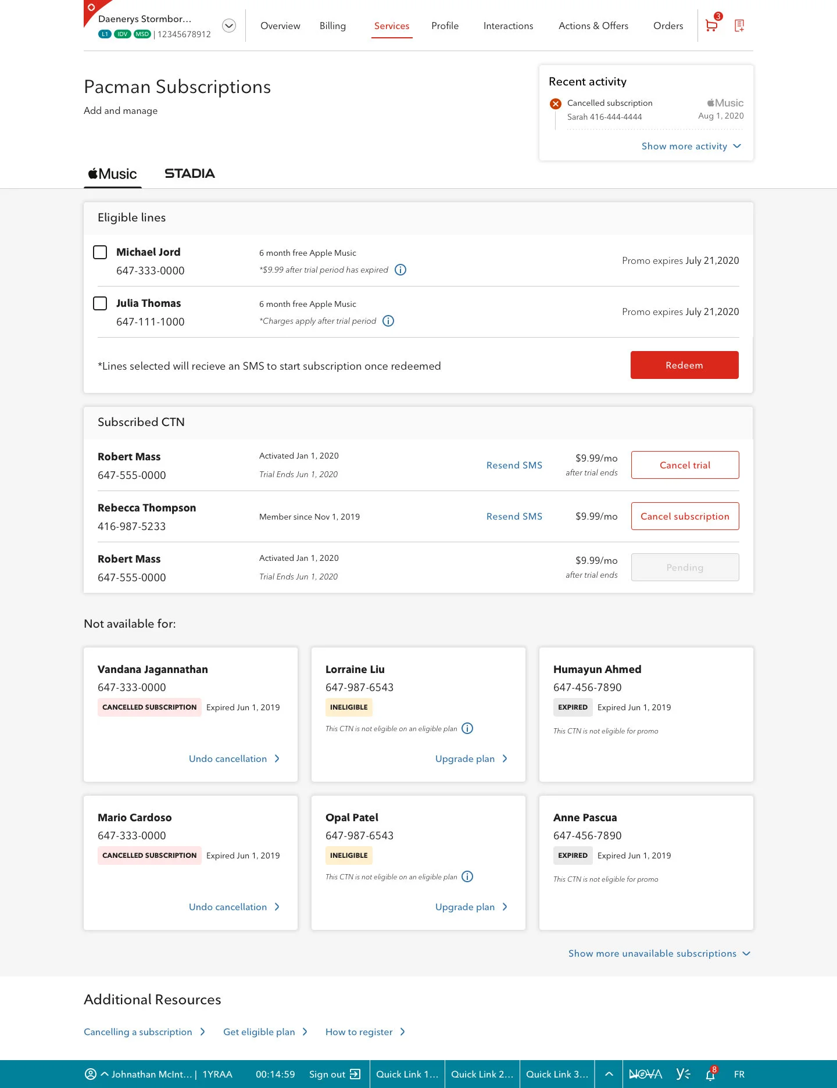Click the Redeem button
The width and height of the screenshot is (837, 1088).
pos(685,365)
